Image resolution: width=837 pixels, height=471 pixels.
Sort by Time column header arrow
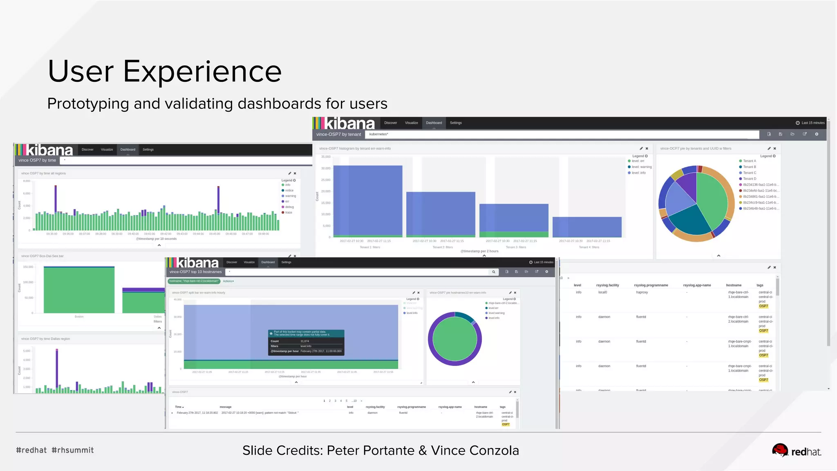coord(183,407)
